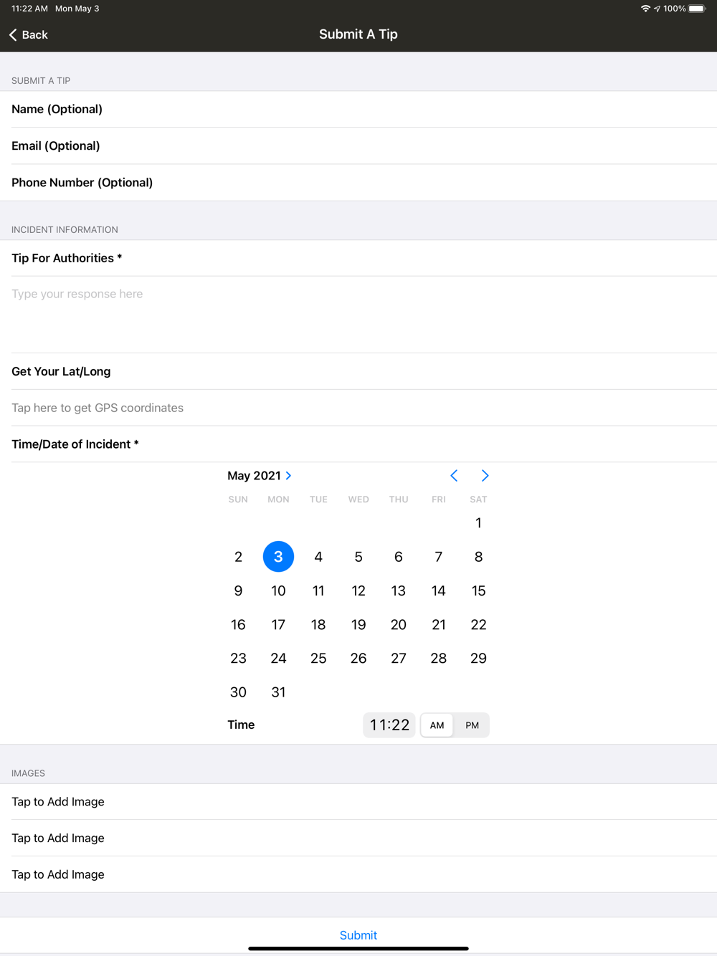This screenshot has height=956, width=717.
Task: Focus the 'Type your response here' box
Action: pos(358,314)
